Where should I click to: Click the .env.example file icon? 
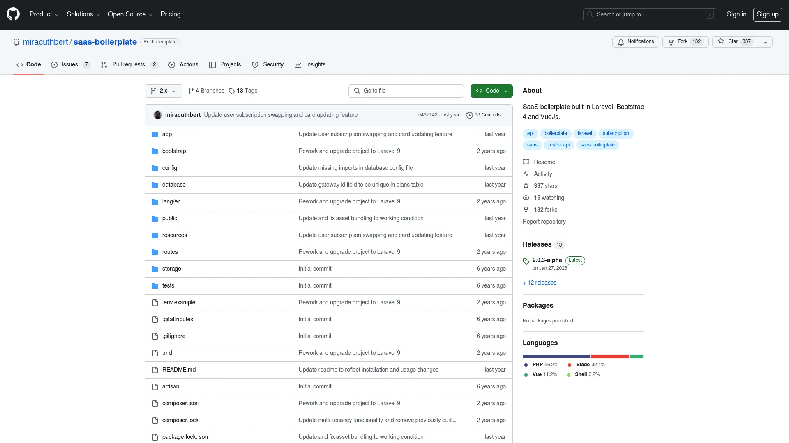(155, 303)
